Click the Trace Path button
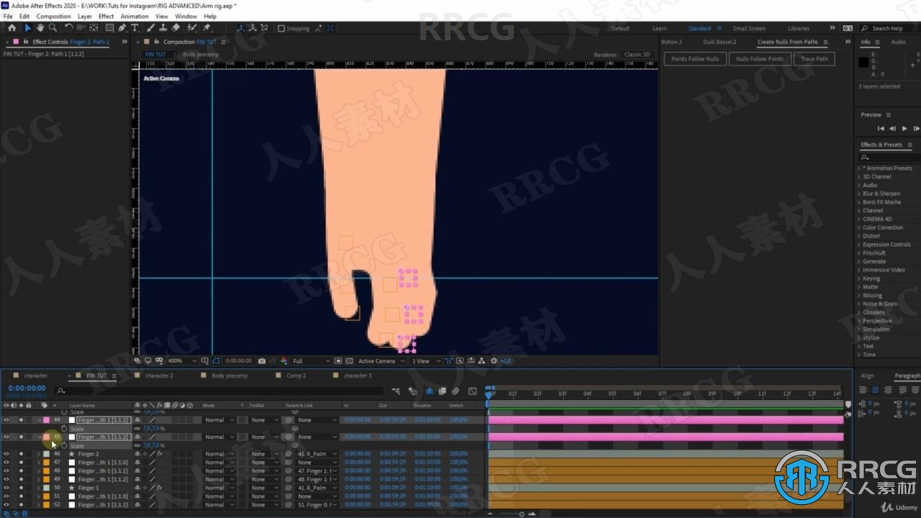 pos(814,59)
